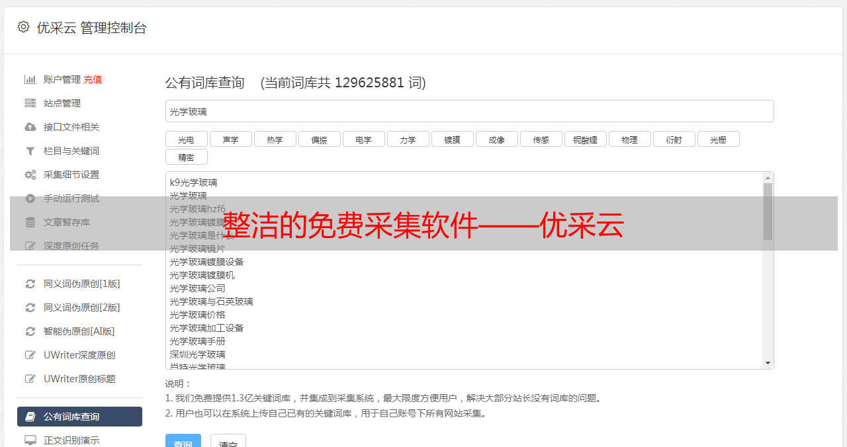Select the 成像 tag button
The image size is (847, 447).
pyautogui.click(x=496, y=139)
